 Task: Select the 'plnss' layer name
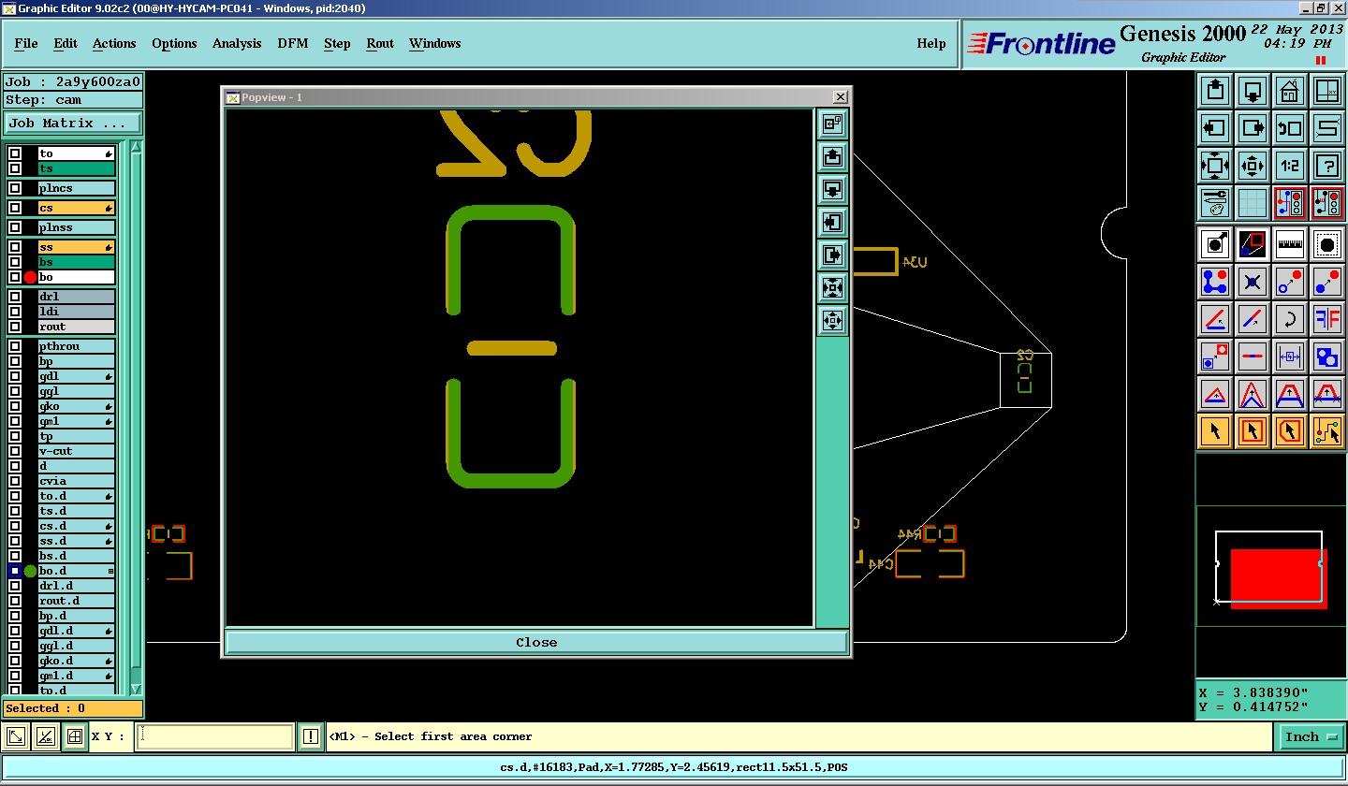(76, 227)
